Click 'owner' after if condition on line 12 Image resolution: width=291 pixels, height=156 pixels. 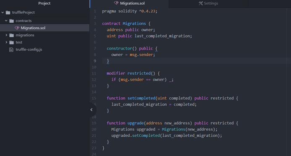(x=158, y=80)
